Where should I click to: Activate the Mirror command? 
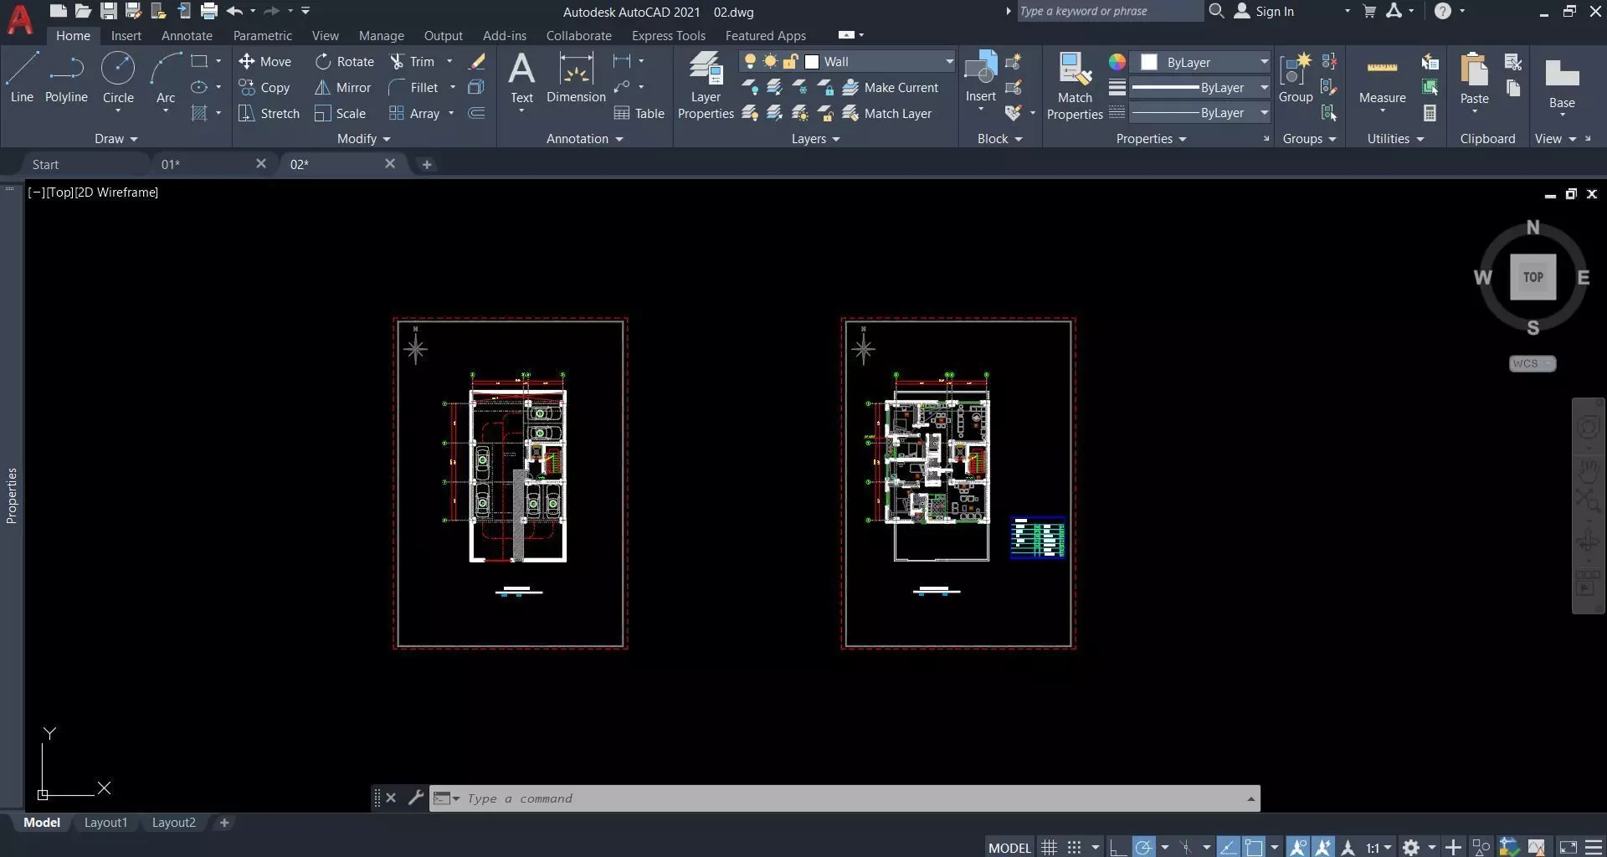pos(343,87)
